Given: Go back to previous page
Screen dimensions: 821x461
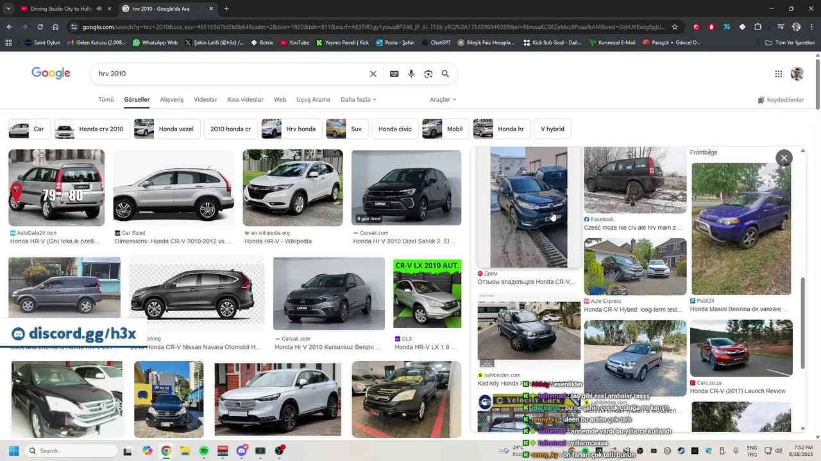Looking at the screenshot, I should click(x=9, y=27).
